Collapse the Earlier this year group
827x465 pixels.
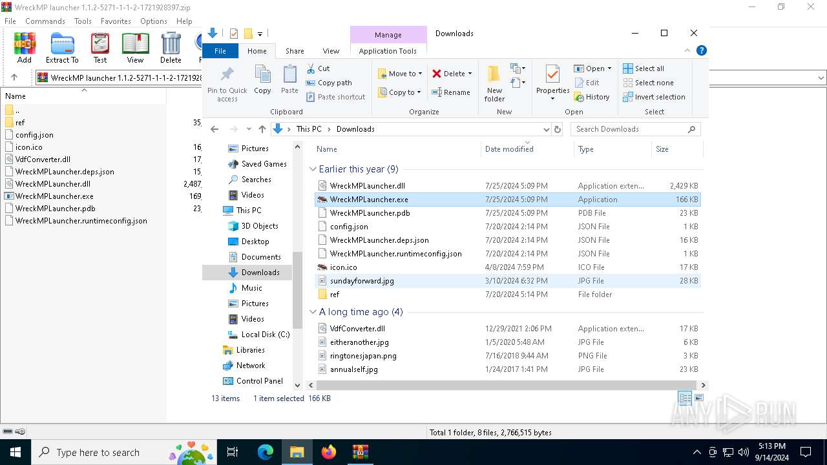click(313, 169)
